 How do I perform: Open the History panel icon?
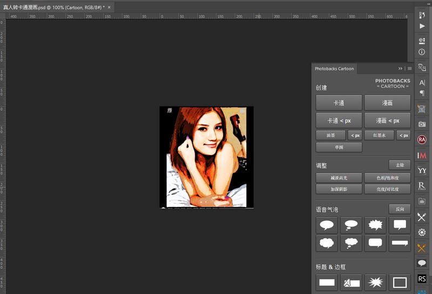click(x=422, y=14)
